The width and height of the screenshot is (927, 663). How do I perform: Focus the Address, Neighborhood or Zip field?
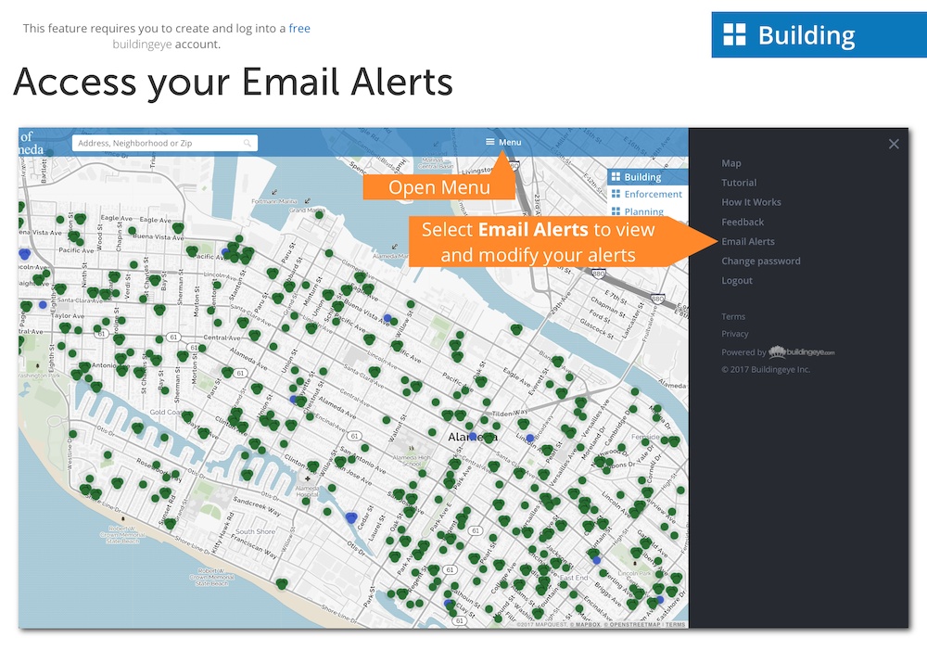pyautogui.click(x=164, y=143)
